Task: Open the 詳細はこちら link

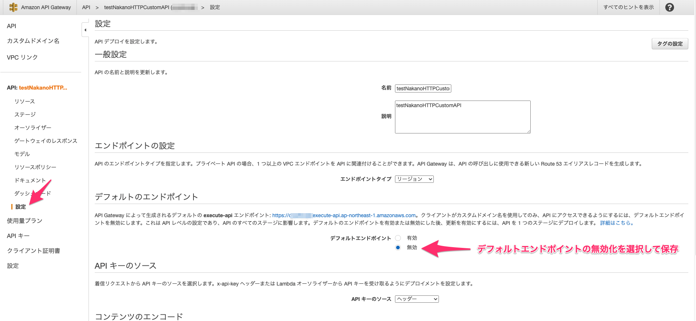Action: pyautogui.click(x=617, y=223)
